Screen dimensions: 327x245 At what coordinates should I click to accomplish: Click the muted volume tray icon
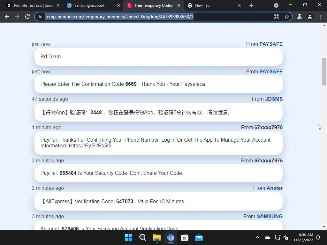(286, 237)
